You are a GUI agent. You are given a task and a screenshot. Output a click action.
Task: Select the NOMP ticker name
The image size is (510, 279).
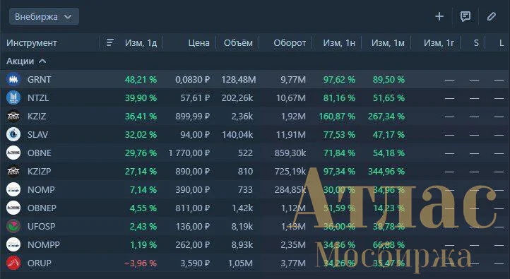(41, 190)
